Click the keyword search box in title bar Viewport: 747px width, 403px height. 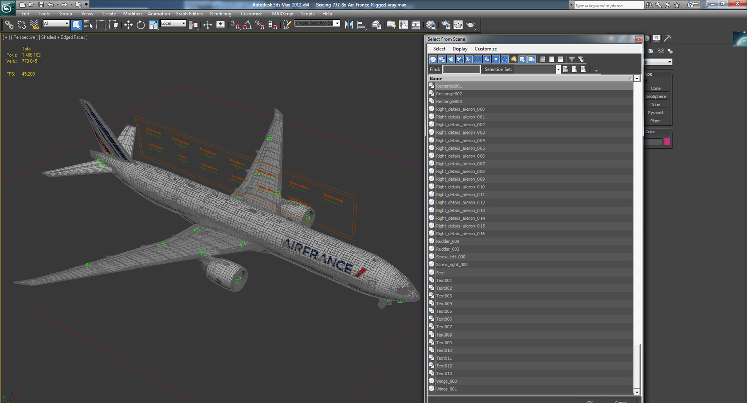609,5
